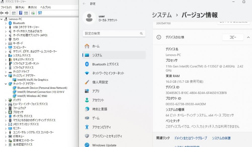Viewport: 252px width, 147px height.
Task: Expand the コンピューター node
Action: [x=6, y=47]
